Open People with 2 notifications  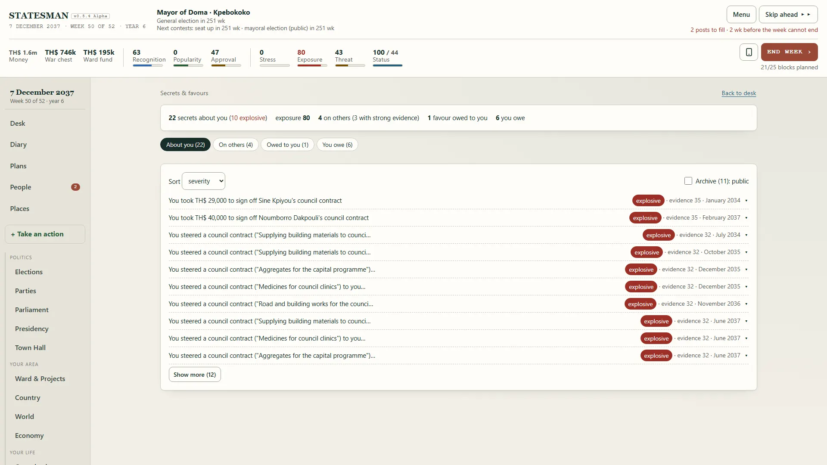tap(45, 187)
